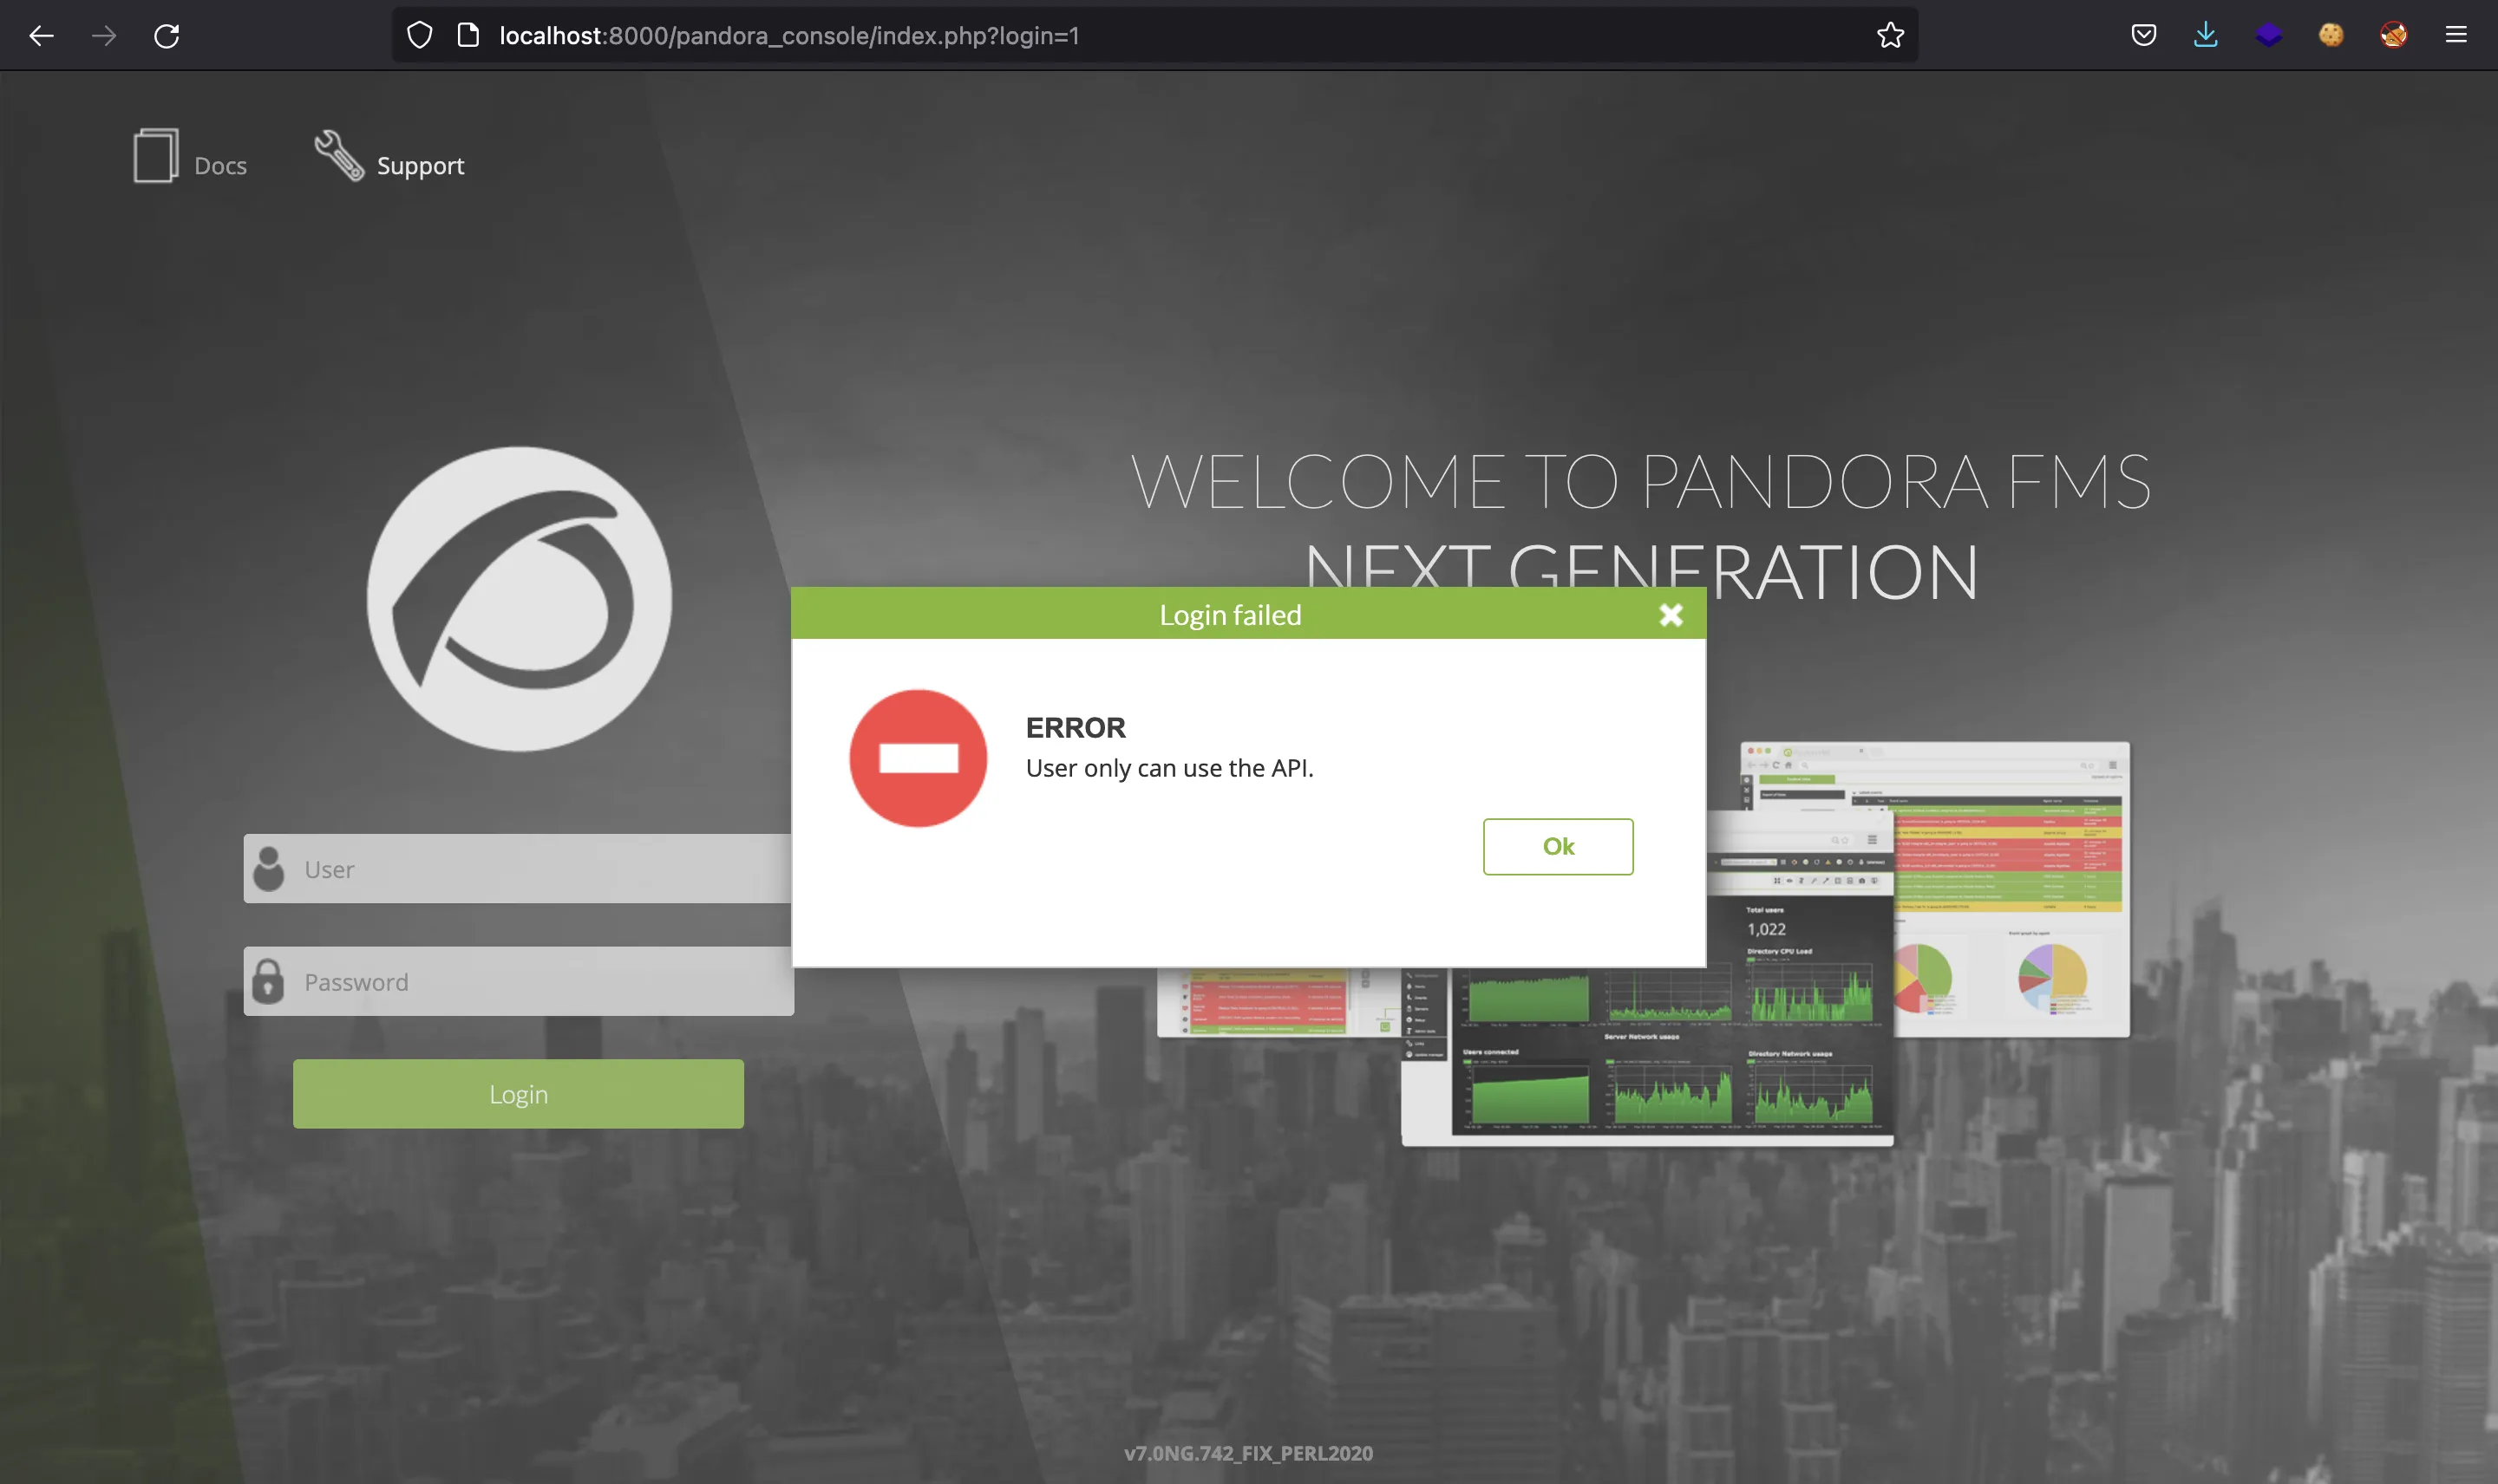
Task: Click the address bar URL field
Action: 1155,35
